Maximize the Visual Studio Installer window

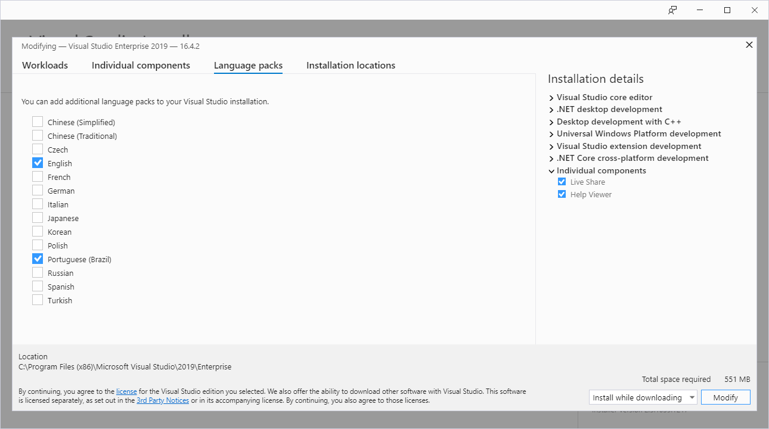click(727, 10)
